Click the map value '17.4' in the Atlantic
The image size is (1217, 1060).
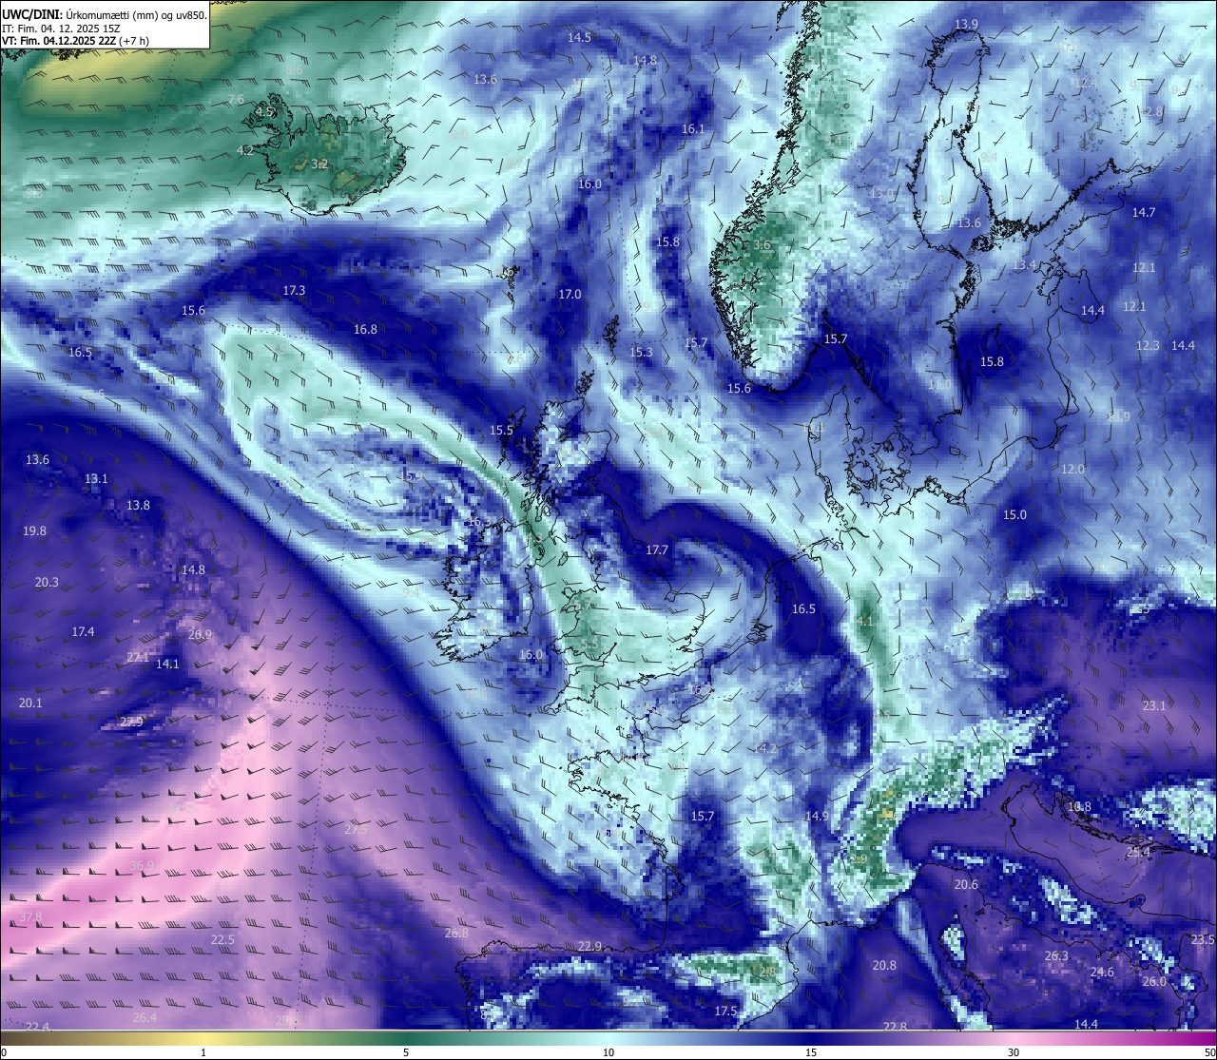(83, 632)
